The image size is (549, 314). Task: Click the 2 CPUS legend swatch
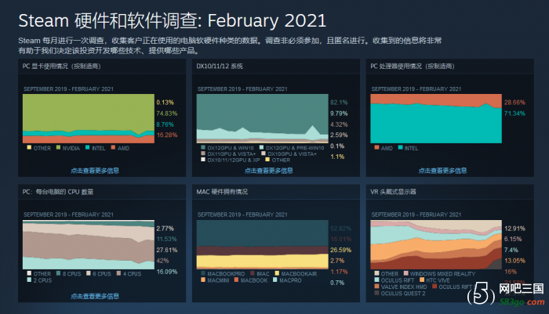30,280
